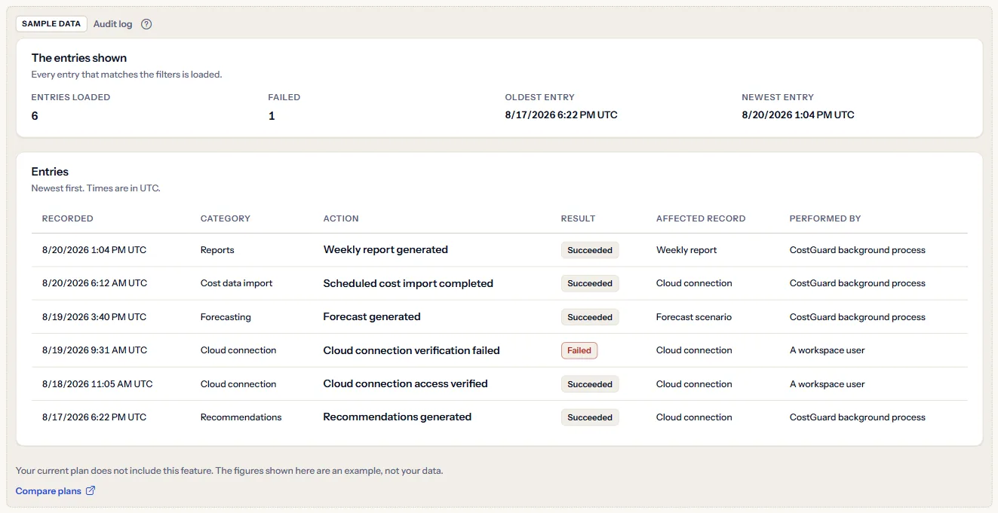Click the help question mark icon beside Audit log
This screenshot has height=513, width=998.
(x=146, y=24)
